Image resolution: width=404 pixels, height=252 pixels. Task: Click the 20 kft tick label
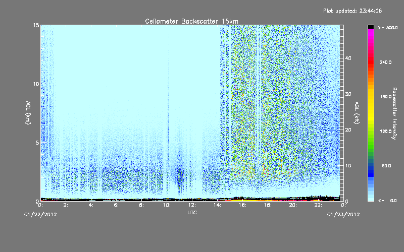(x=348, y=130)
